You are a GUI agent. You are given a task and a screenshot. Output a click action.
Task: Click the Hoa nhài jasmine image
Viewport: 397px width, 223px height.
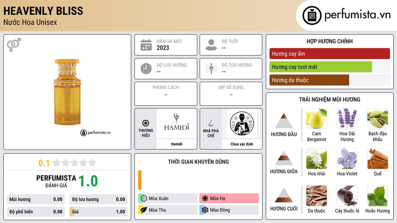click(x=316, y=159)
